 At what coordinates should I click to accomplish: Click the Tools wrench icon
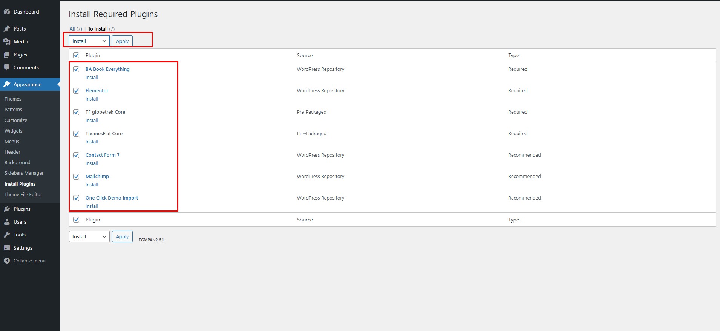tap(7, 235)
